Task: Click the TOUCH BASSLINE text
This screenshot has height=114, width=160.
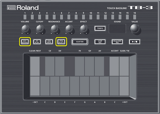Action: click(117, 8)
